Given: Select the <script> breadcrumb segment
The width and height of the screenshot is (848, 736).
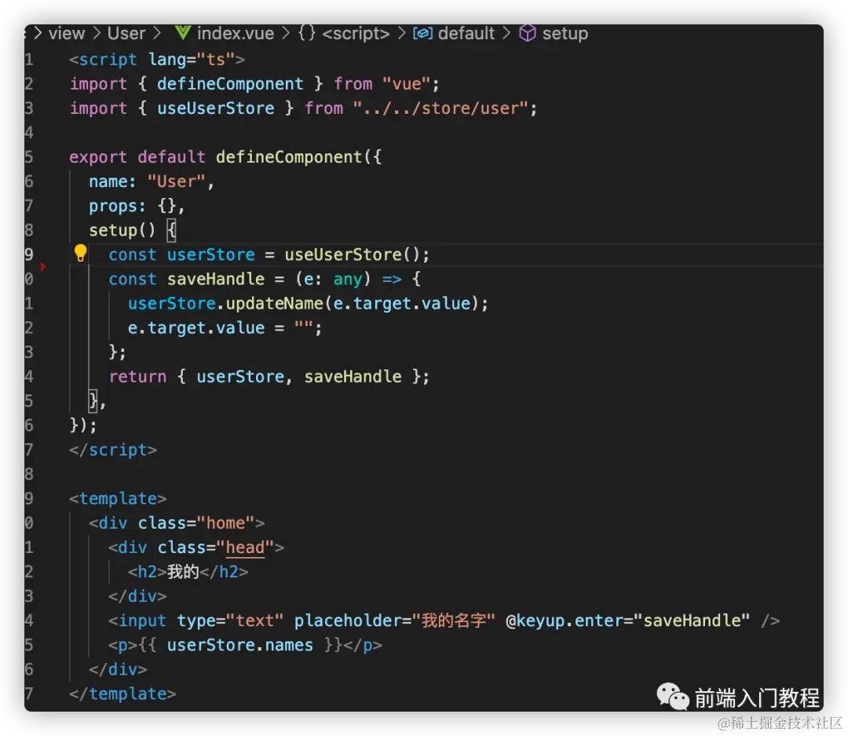Looking at the screenshot, I should [356, 34].
